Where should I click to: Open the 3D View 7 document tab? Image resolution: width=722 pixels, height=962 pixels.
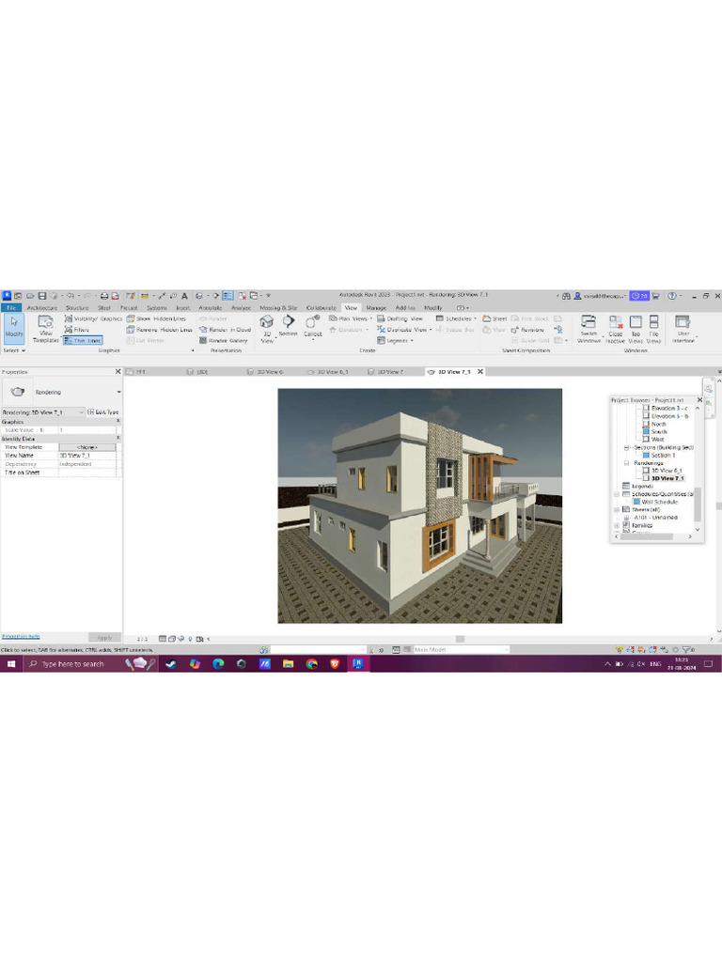(386, 372)
